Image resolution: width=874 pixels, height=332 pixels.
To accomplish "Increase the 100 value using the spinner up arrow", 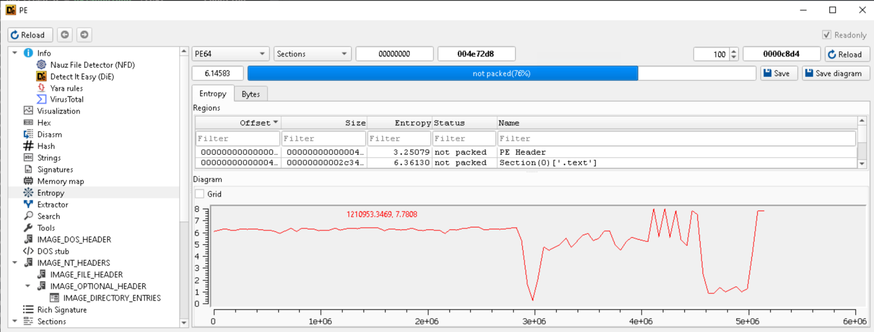I will click(734, 51).
